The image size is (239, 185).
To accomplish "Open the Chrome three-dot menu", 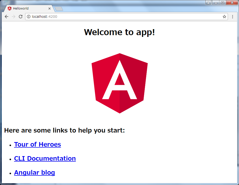I will click(232, 17).
